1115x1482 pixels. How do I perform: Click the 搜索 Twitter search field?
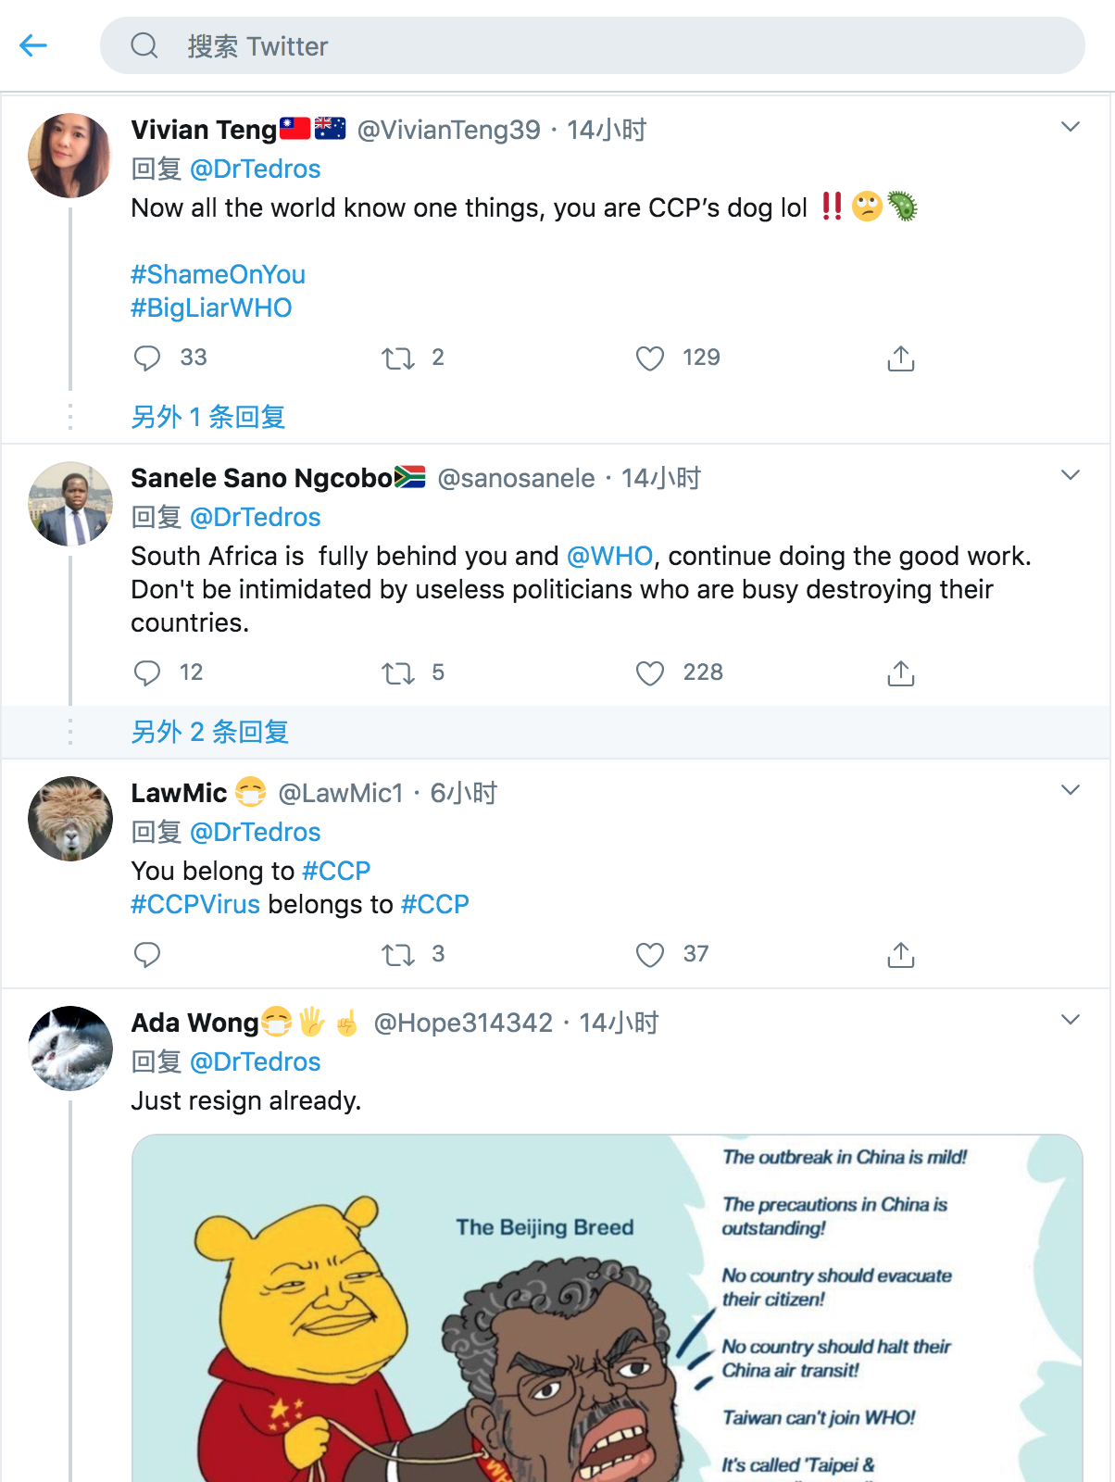tap(593, 45)
